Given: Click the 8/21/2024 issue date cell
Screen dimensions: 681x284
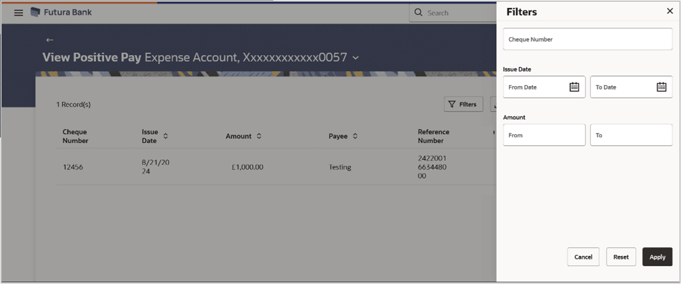Looking at the screenshot, I should (156, 167).
